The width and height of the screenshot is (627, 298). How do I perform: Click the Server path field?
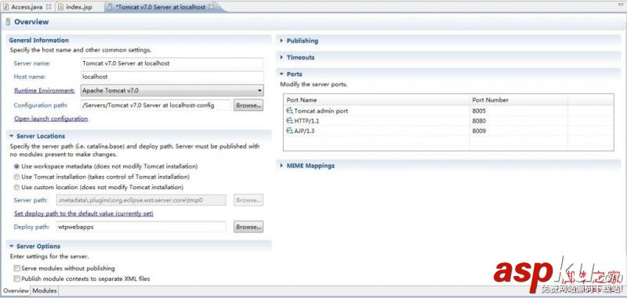click(142, 200)
